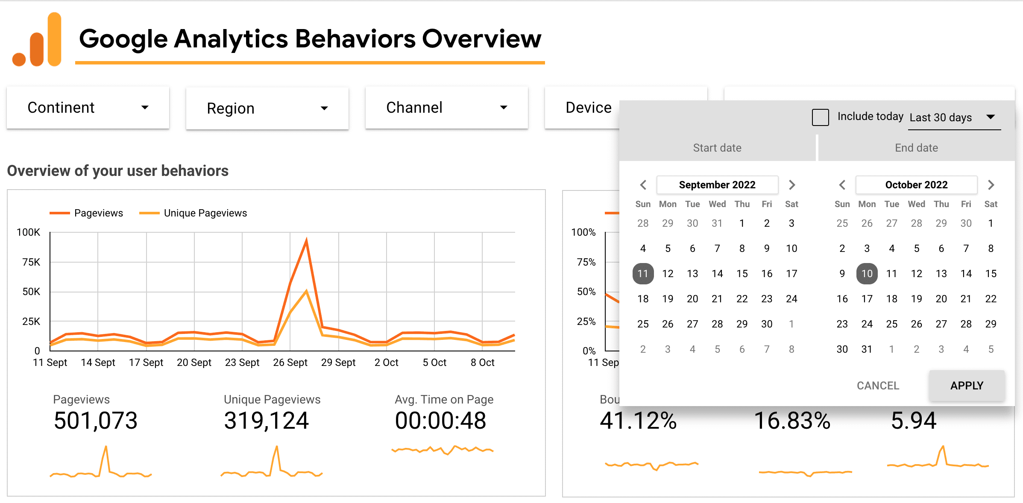Click the sparkline under 5.94
This screenshot has height=503, width=1023.
938,457
